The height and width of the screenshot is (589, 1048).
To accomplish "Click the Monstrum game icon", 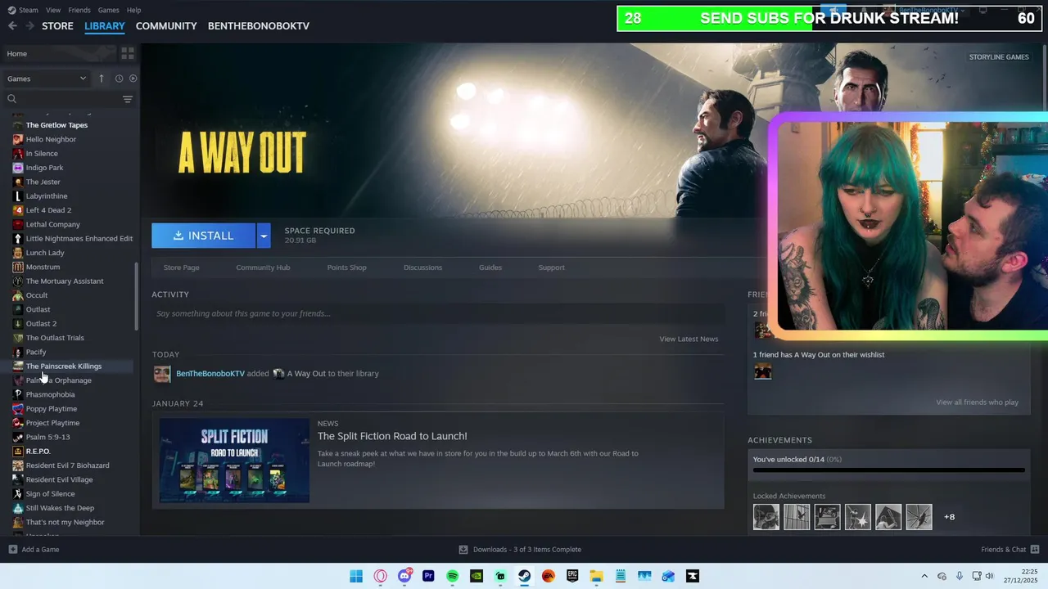I will (x=18, y=267).
